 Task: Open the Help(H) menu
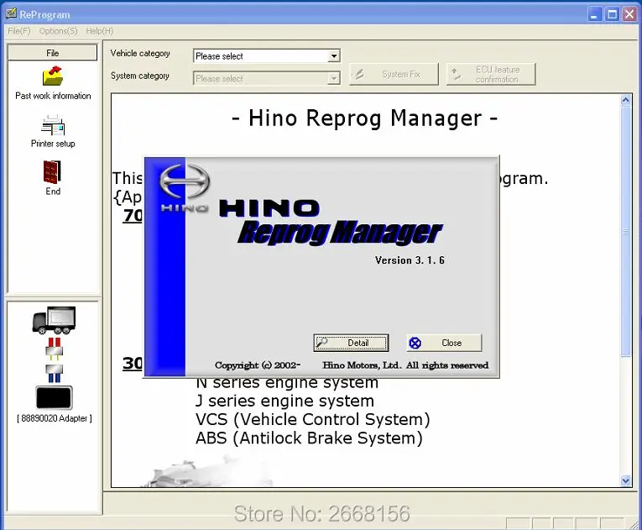click(100, 31)
